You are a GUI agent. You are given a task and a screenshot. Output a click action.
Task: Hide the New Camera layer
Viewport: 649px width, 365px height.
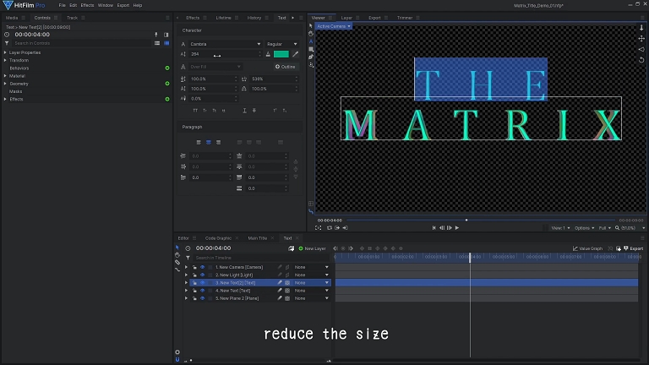[x=202, y=267]
